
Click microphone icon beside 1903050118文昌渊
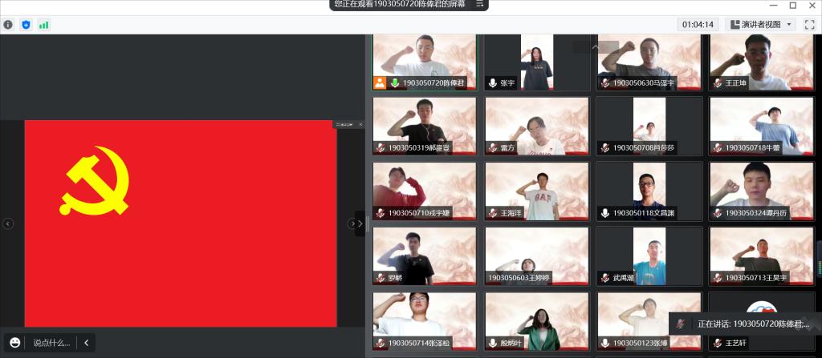(604, 213)
